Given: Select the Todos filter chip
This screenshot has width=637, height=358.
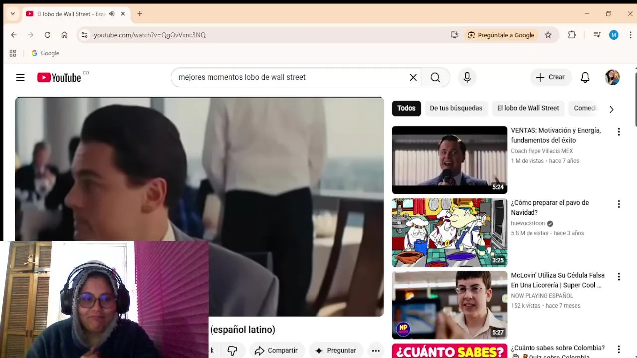Looking at the screenshot, I should [x=406, y=108].
